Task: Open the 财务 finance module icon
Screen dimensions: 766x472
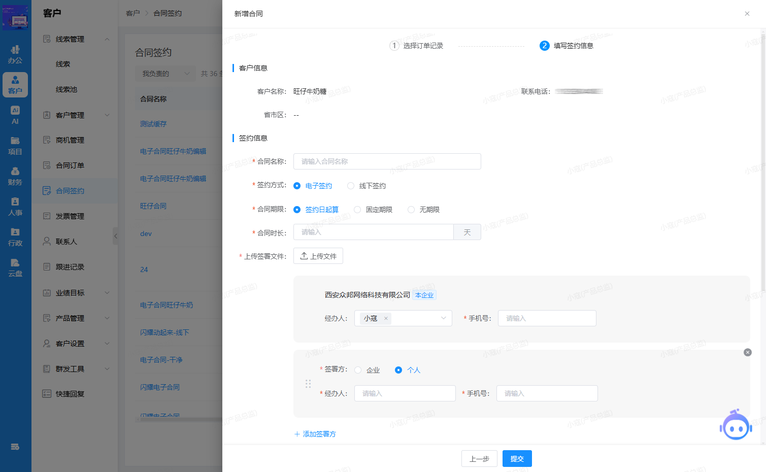Action: click(15, 175)
